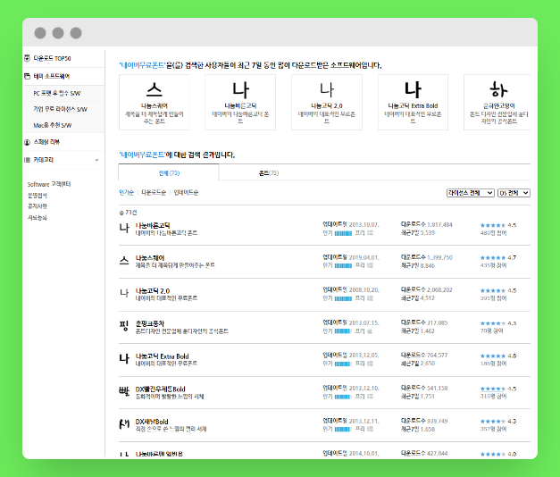Click the DX새날Bold row handwriting preview icon

124,424
